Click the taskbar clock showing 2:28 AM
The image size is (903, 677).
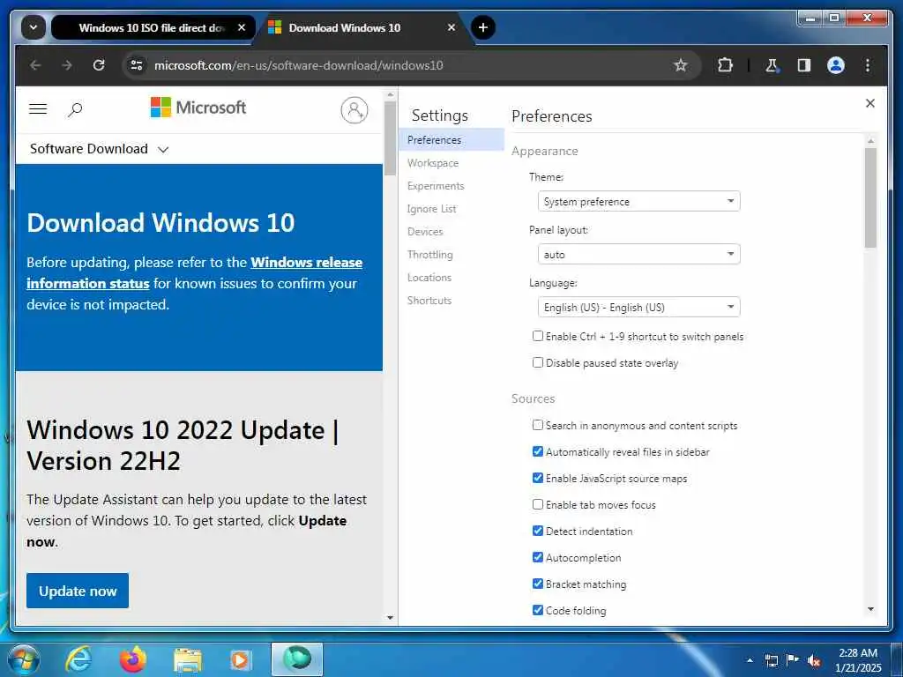858,660
